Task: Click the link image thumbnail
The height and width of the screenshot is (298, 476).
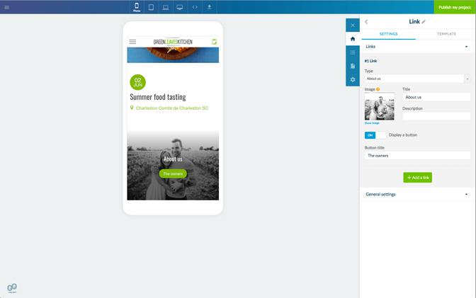Action: click(x=379, y=106)
